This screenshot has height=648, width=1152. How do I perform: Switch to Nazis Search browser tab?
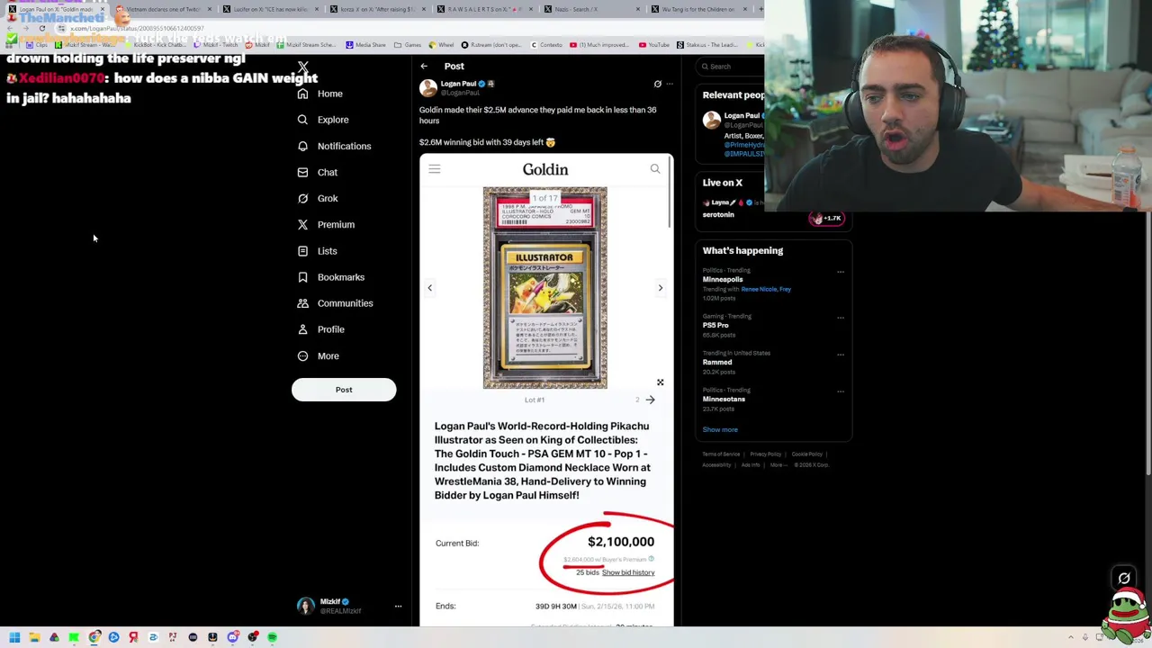591,9
